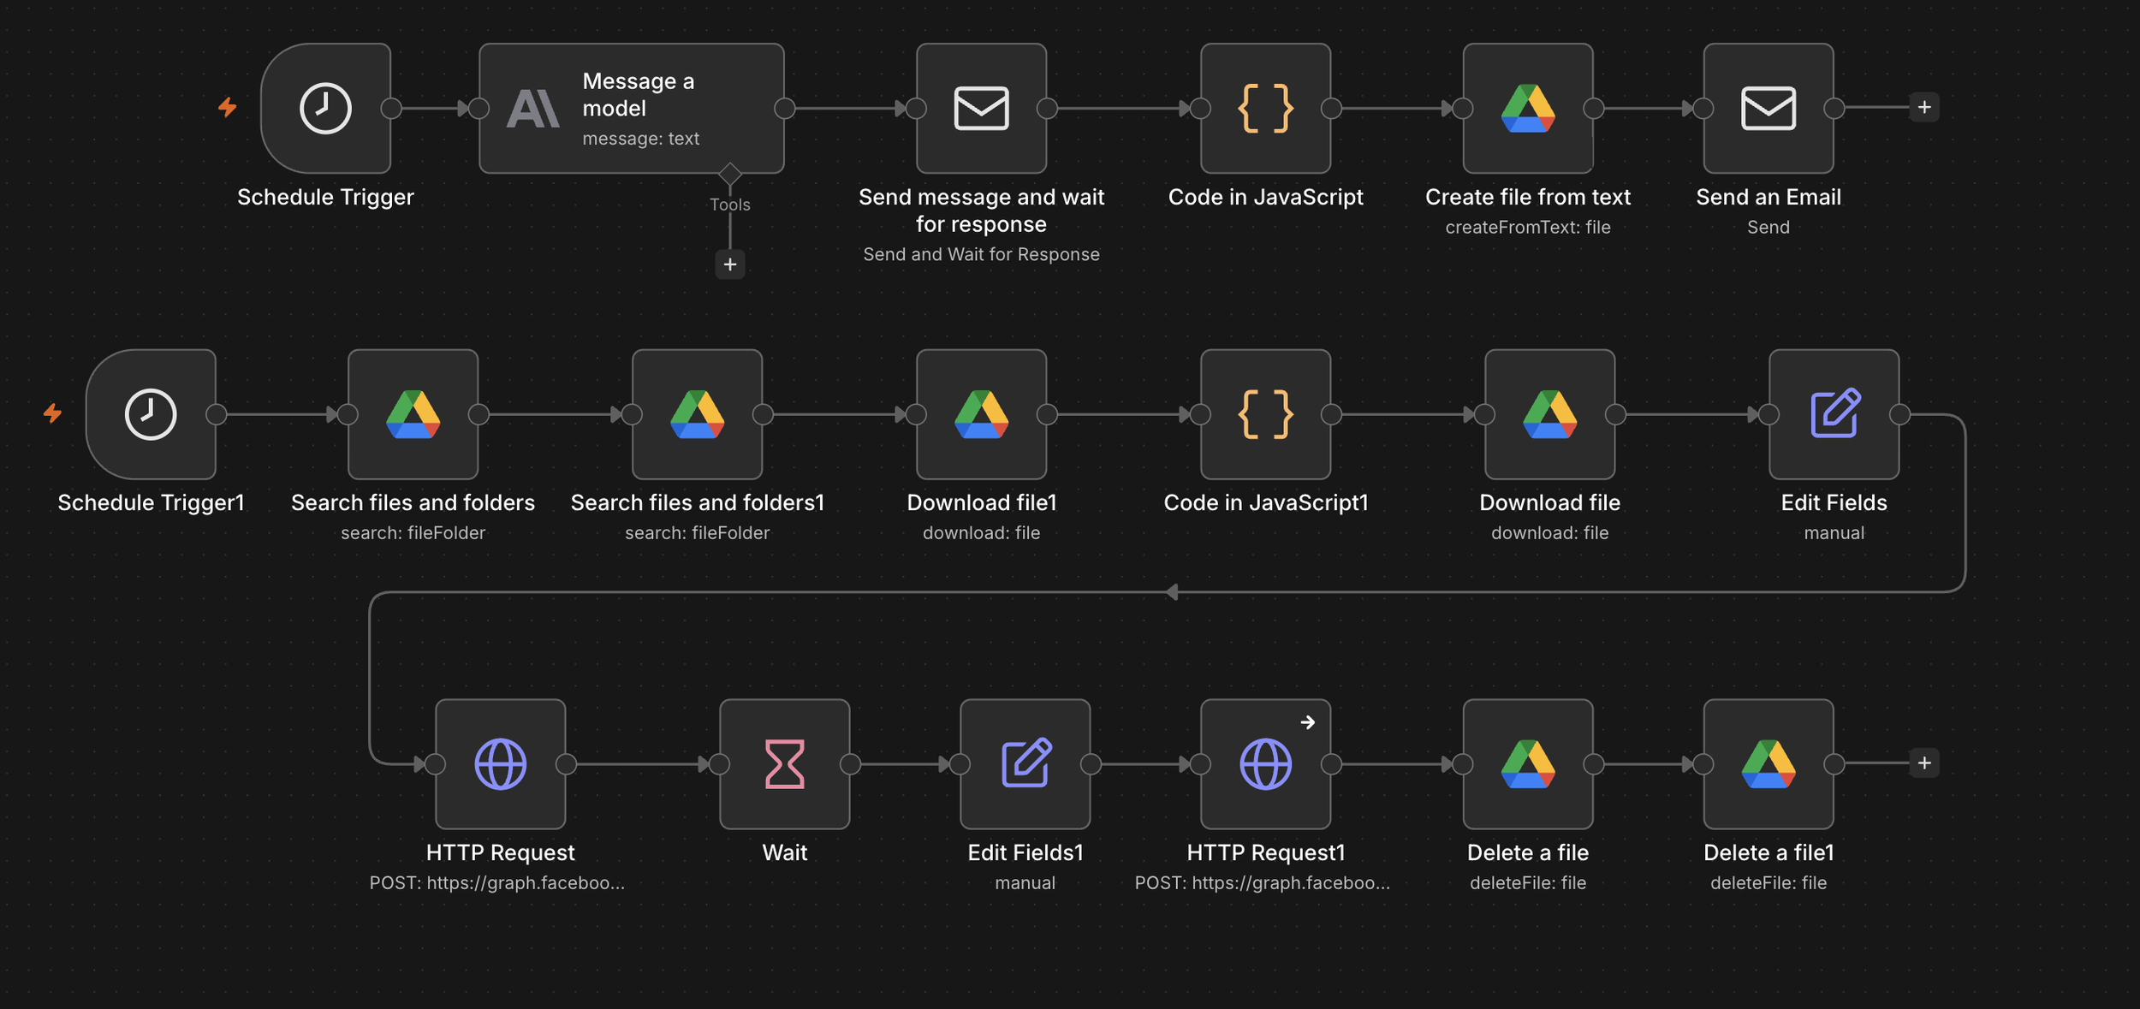Click the 'Tools' connector label
This screenshot has width=2140, height=1009.
(729, 205)
